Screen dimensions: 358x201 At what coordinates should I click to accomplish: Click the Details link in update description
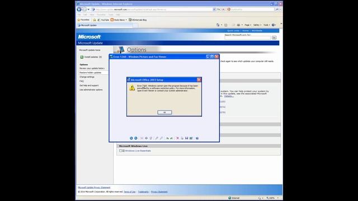click(x=229, y=96)
